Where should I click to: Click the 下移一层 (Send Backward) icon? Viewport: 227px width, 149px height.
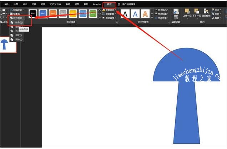point(197,11)
